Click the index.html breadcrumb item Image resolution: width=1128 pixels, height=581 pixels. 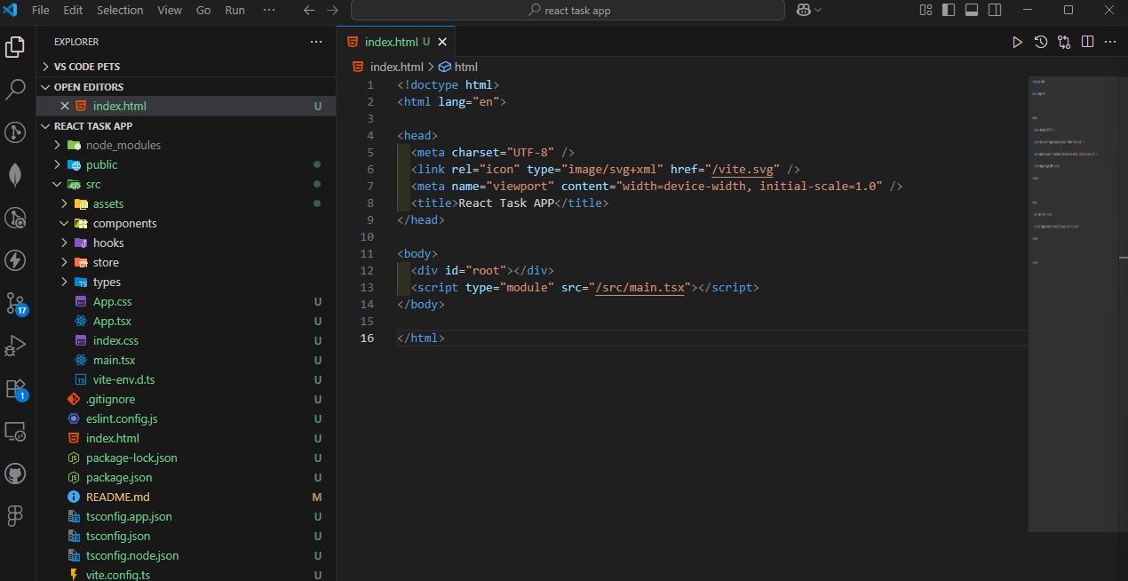click(388, 67)
